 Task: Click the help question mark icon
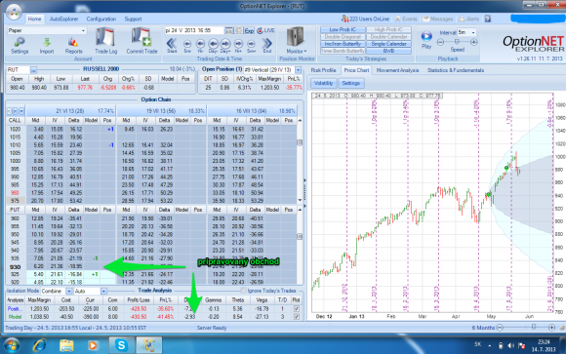coord(488,19)
